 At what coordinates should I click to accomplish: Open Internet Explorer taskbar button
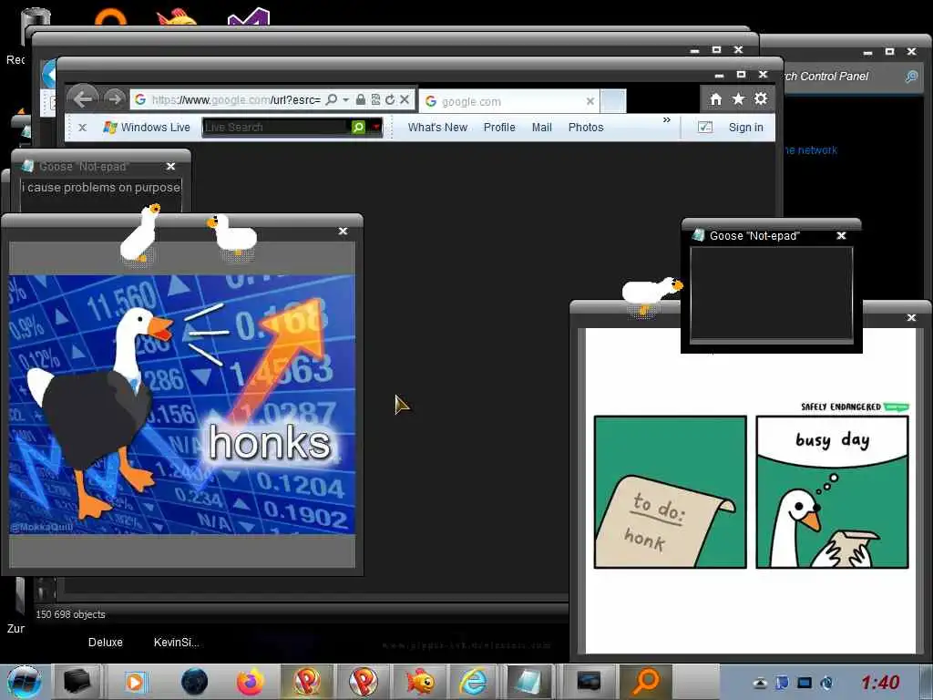pyautogui.click(x=474, y=682)
